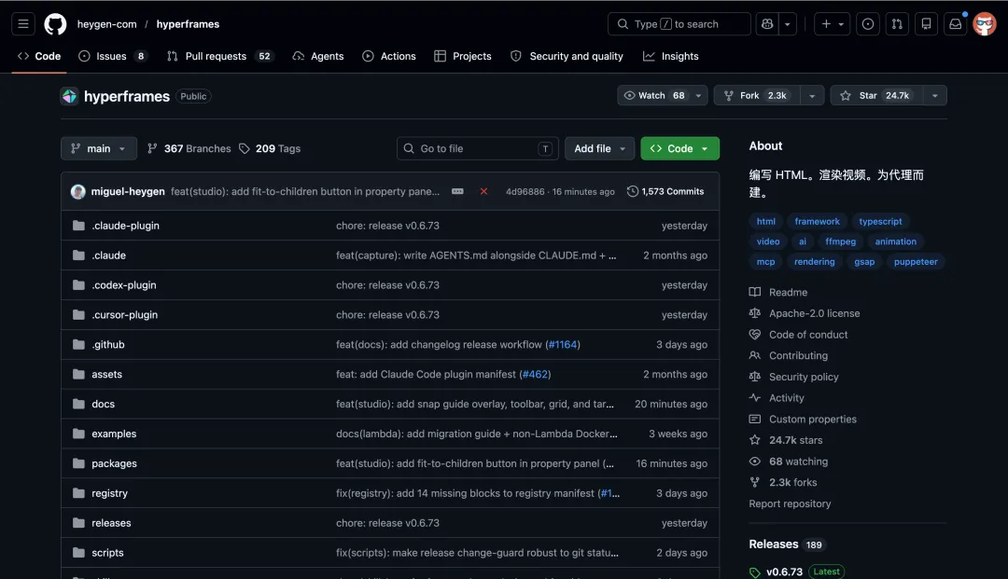Switch to the Code tab
This screenshot has height=579, width=1008.
pos(39,57)
